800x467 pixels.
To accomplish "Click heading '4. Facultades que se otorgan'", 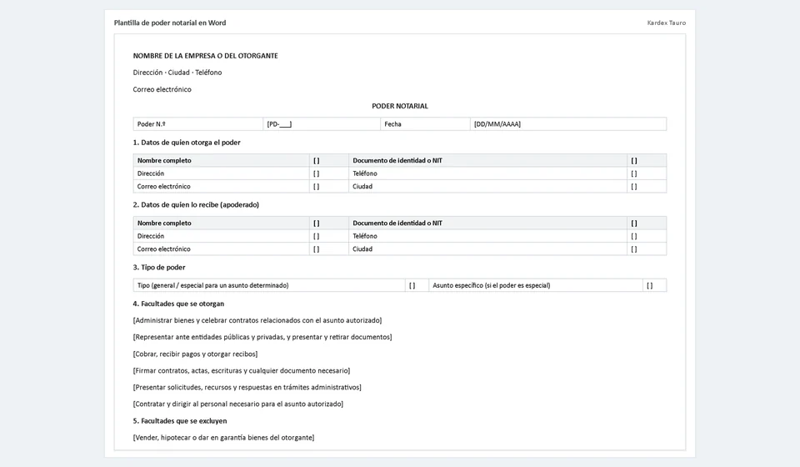I will (x=178, y=304).
